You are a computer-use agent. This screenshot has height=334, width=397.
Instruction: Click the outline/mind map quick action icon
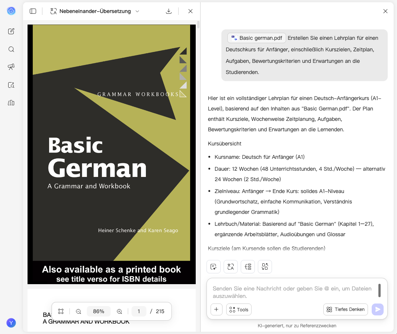[248, 267]
